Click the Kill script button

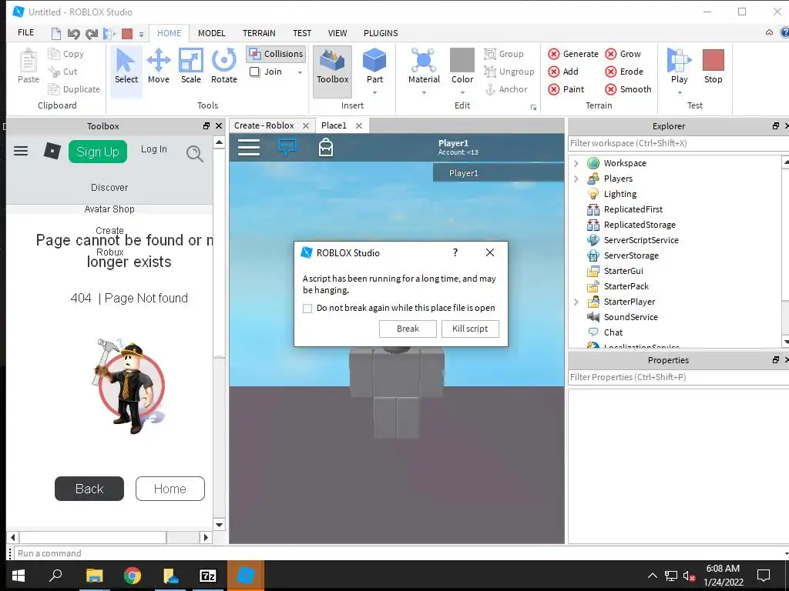(x=470, y=329)
